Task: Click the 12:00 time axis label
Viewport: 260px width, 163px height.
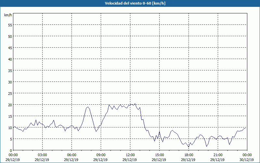Action: pos(130,155)
